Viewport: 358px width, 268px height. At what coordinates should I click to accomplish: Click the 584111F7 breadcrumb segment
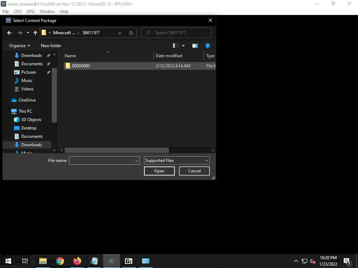(x=91, y=33)
